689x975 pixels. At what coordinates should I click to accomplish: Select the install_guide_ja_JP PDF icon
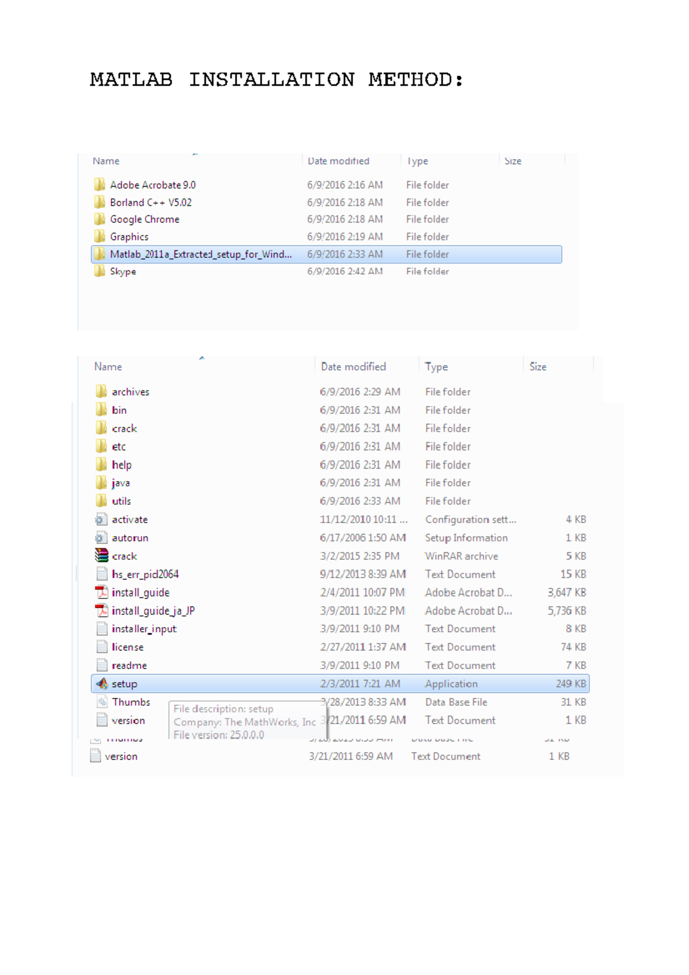point(102,611)
